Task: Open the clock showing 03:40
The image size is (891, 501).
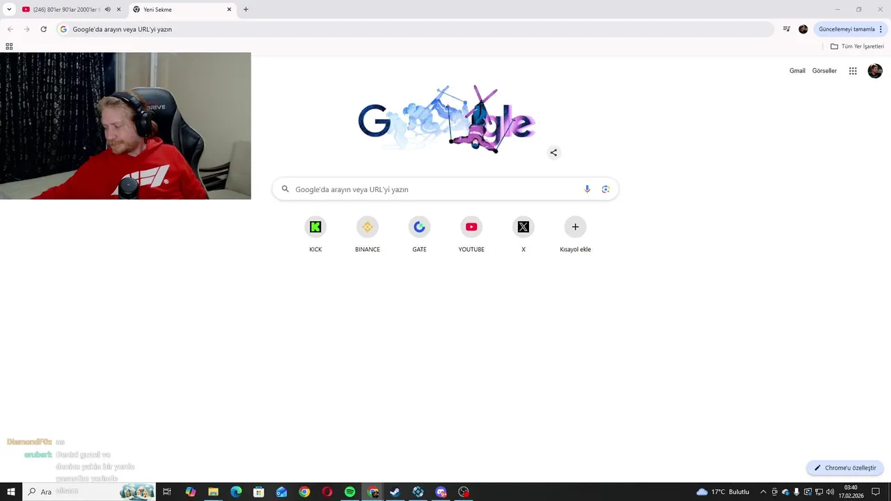Action: coord(851,492)
